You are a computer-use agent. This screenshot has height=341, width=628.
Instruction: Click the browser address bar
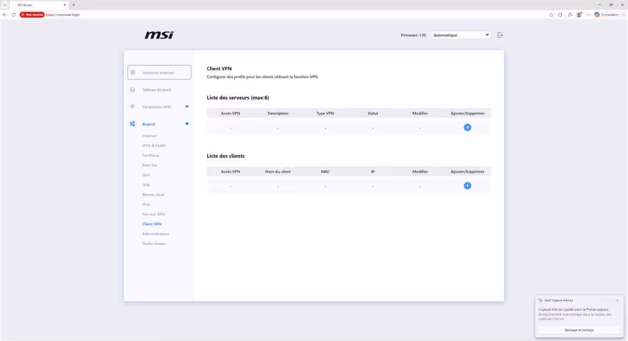pyautogui.click(x=280, y=15)
